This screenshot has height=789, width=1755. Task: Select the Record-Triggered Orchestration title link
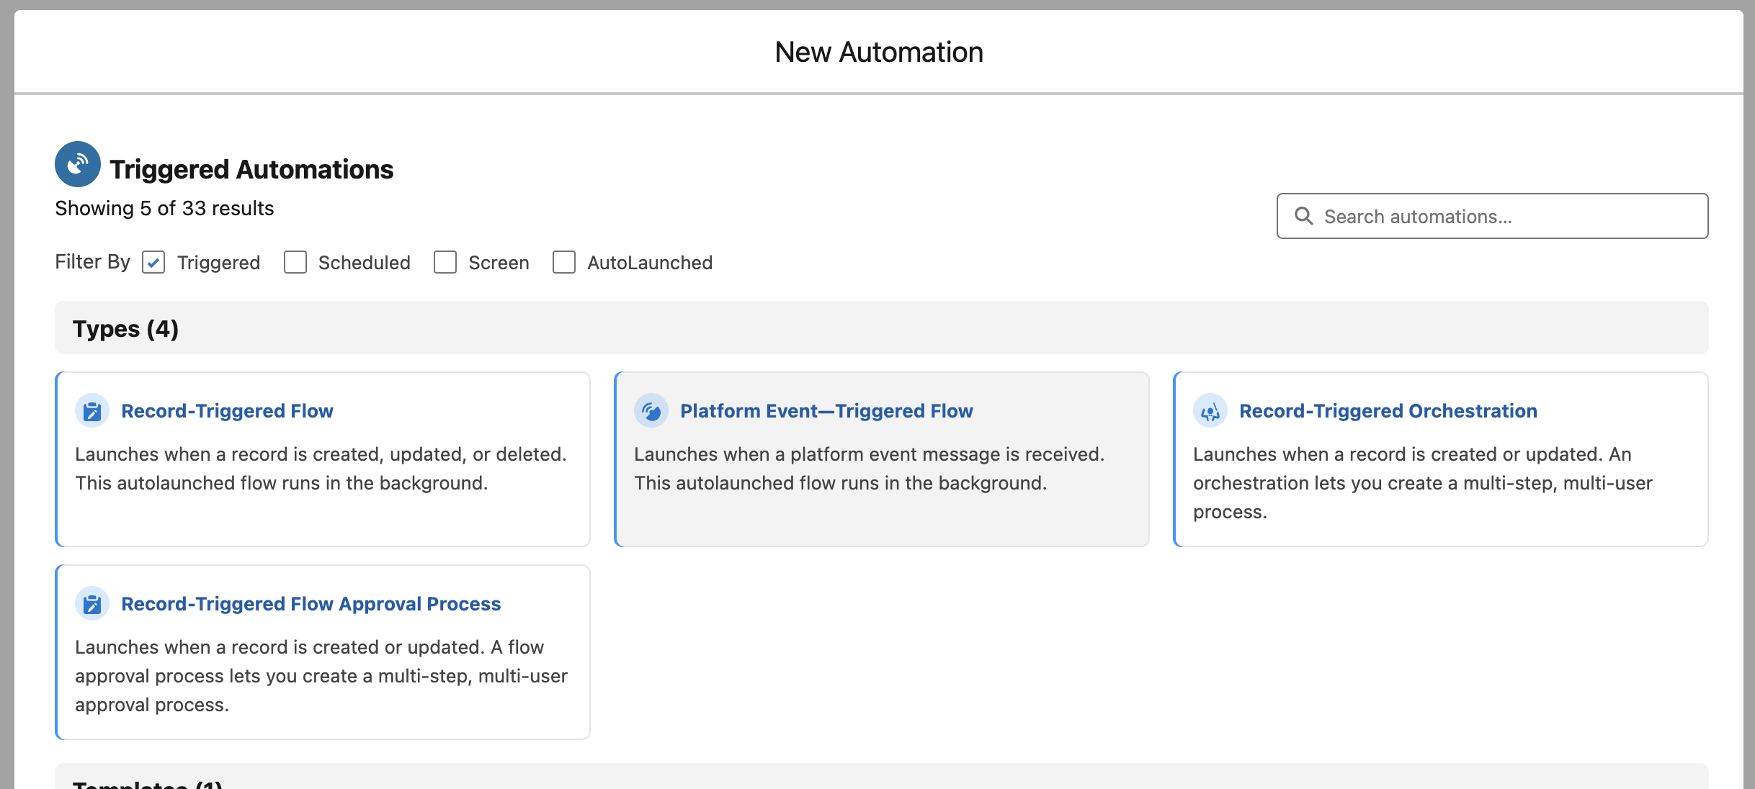pos(1388,411)
